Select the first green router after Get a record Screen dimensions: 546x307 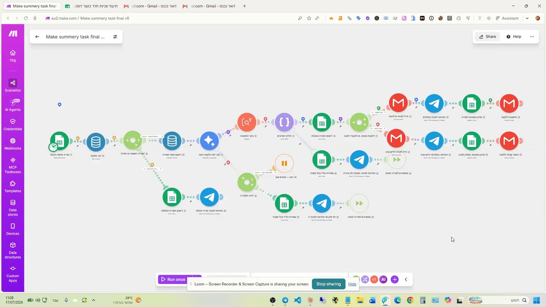[x=133, y=140]
